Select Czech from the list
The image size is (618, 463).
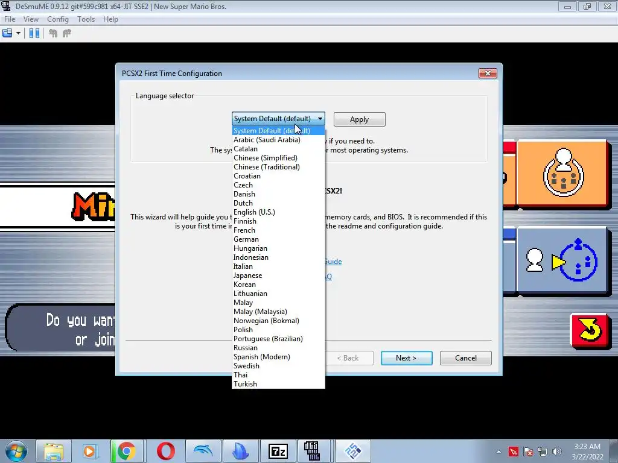tap(278, 185)
